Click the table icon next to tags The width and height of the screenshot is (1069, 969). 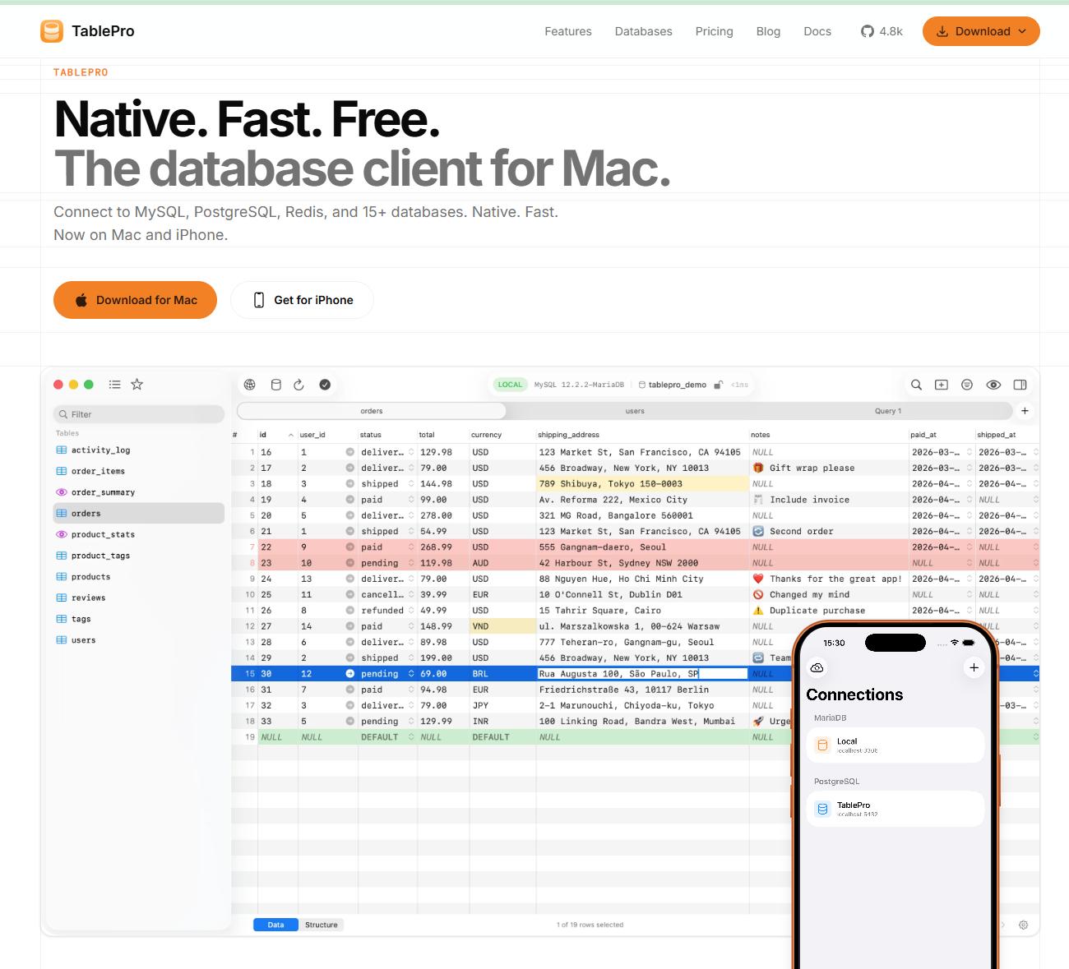coord(61,619)
